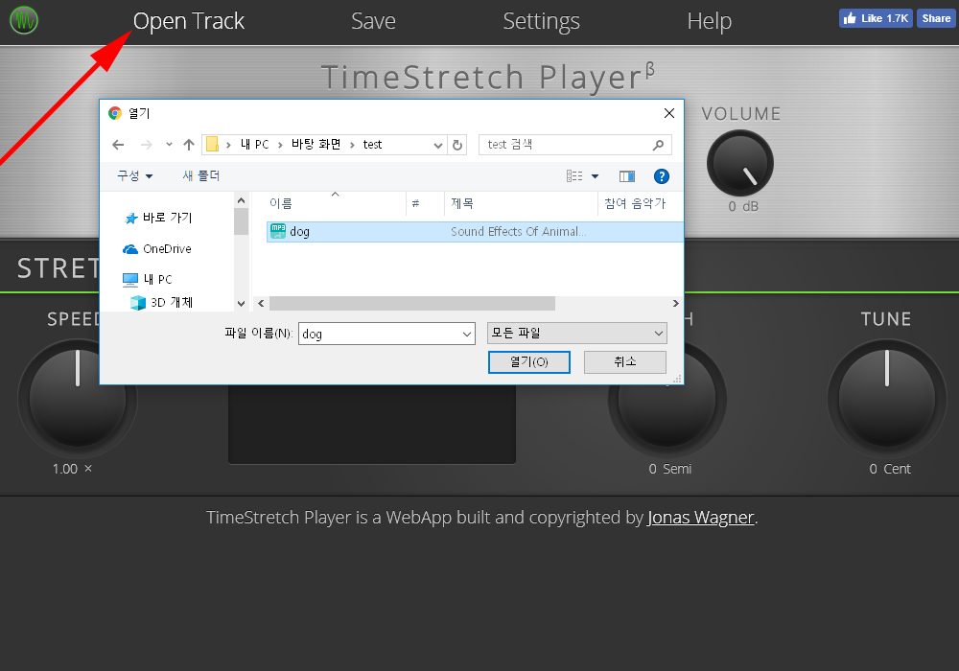Expand the filename dropdown arrow
The image size is (959, 671).
tap(467, 334)
